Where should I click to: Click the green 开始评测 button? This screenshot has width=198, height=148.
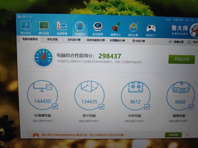pyautogui.click(x=182, y=59)
